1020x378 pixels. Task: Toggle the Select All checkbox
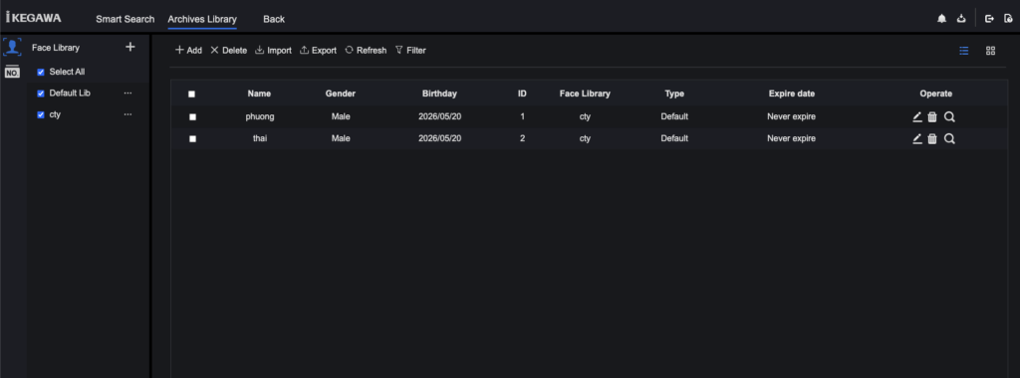(x=41, y=72)
